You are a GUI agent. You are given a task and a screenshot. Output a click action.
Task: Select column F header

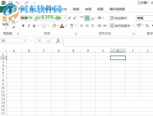tap(88, 51)
